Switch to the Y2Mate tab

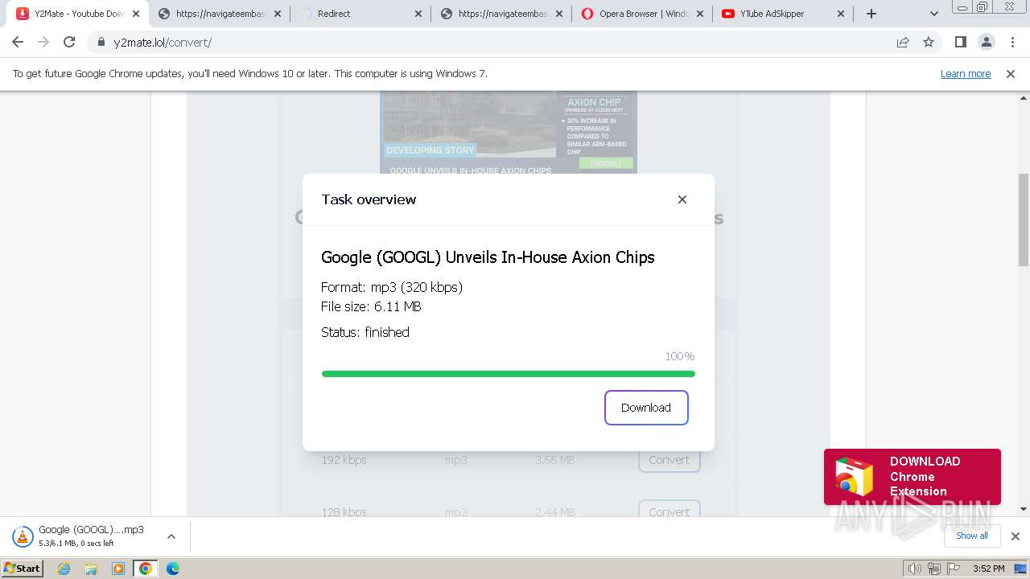pos(78,14)
